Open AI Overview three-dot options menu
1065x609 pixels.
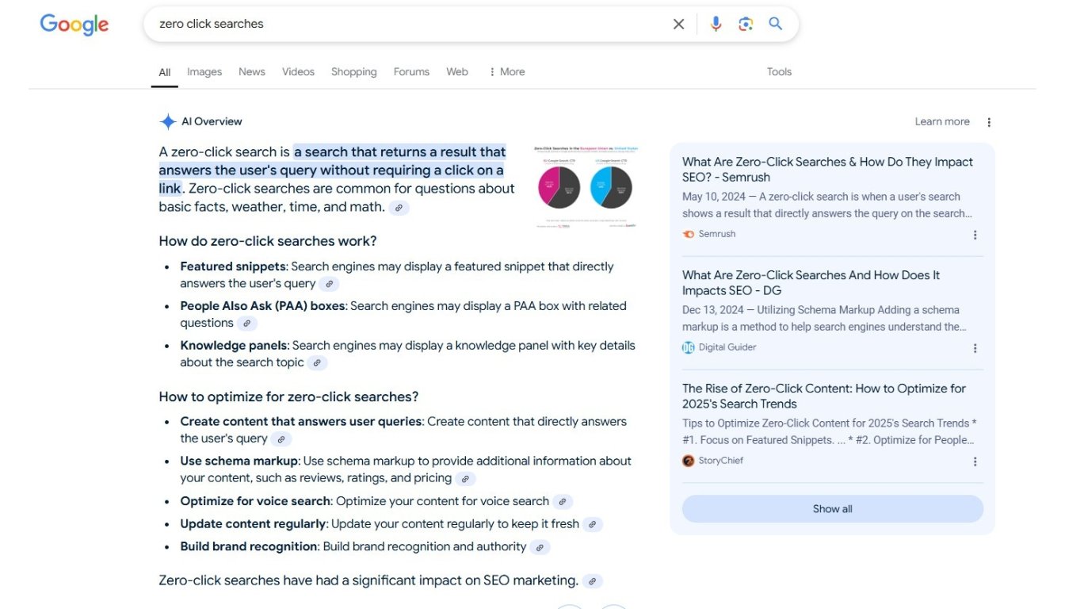tap(988, 122)
